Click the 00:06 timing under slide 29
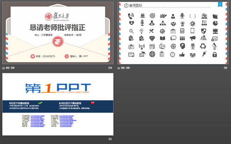This screenshot has width=231, height=144. tap(10, 68)
